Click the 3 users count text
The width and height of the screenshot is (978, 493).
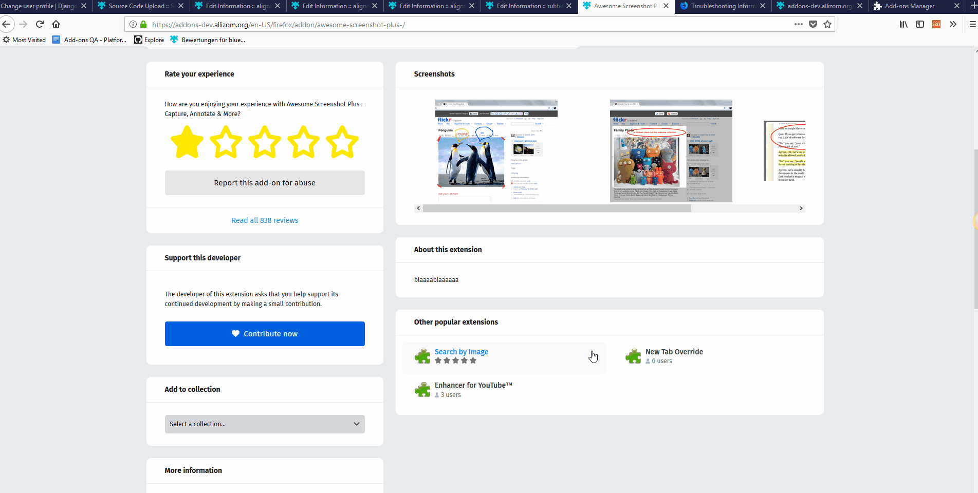click(451, 395)
